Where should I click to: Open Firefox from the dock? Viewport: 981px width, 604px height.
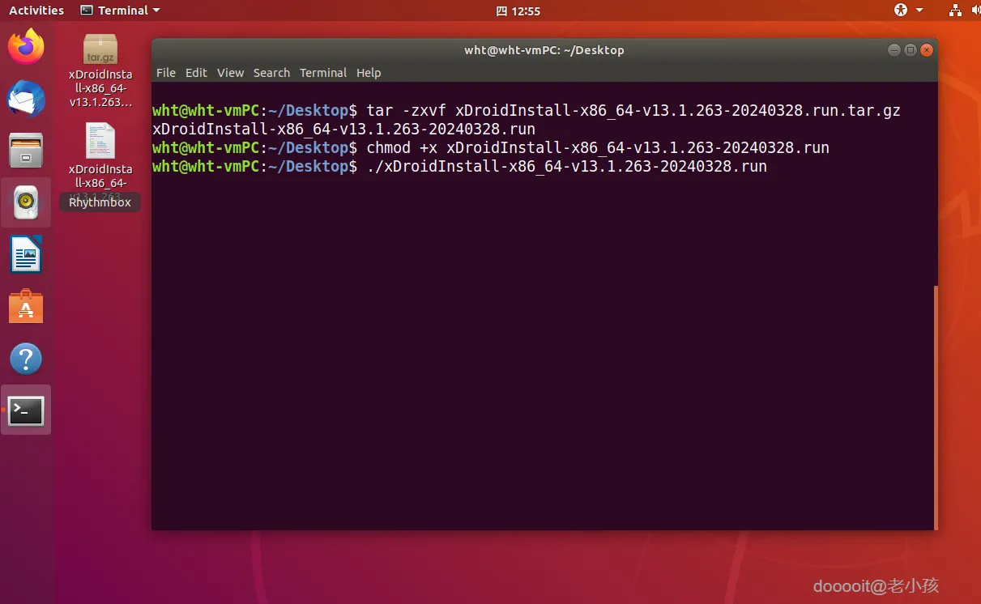(x=26, y=47)
